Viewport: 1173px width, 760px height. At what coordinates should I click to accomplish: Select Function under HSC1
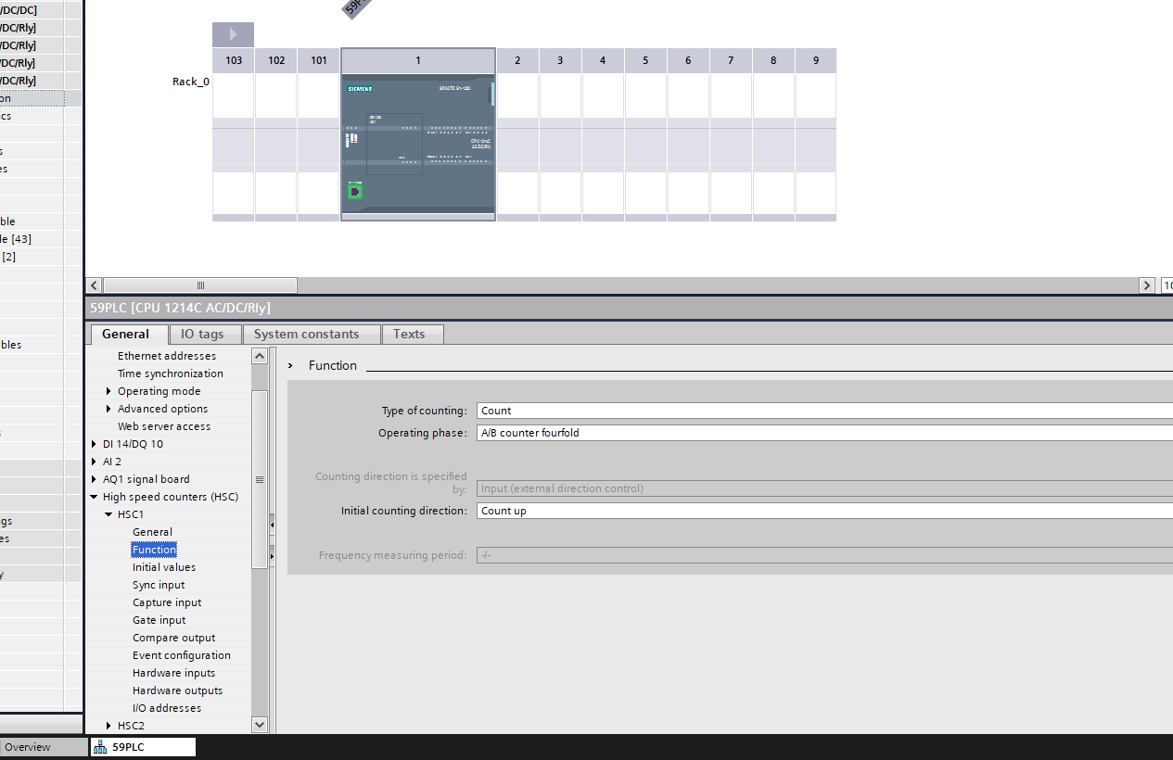(154, 550)
